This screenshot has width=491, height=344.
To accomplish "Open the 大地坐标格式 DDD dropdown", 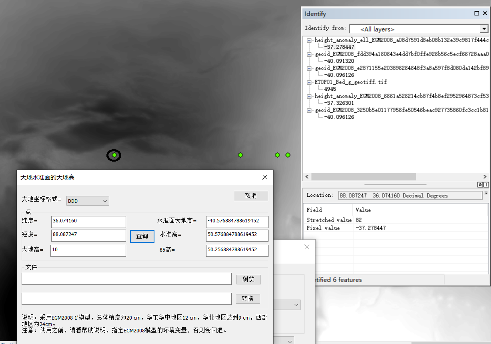I will pyautogui.click(x=88, y=201).
